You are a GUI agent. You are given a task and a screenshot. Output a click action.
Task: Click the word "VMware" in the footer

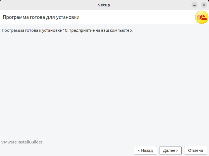9,142
